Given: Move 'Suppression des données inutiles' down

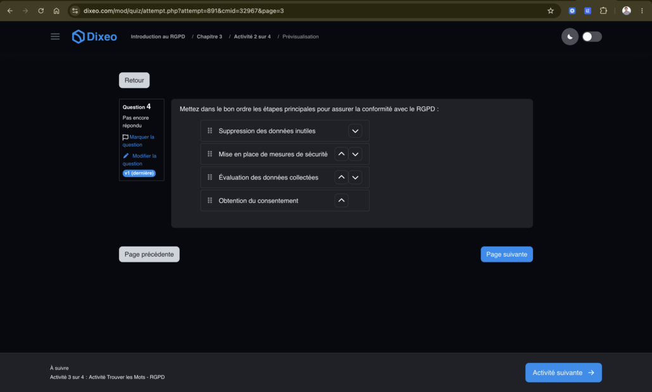Looking at the screenshot, I should 355,131.
